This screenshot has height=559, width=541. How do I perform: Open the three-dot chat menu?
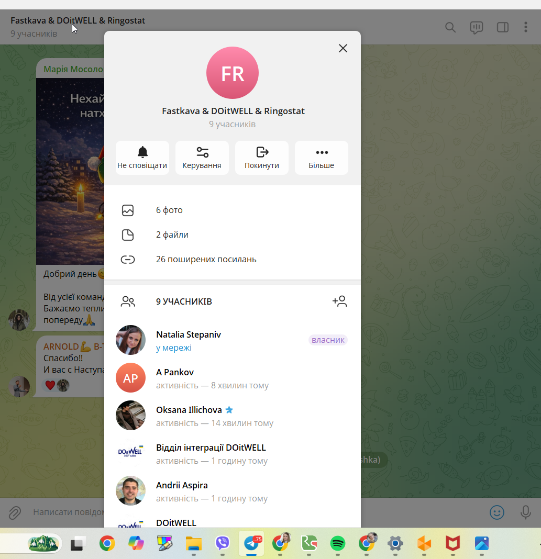pyautogui.click(x=526, y=27)
